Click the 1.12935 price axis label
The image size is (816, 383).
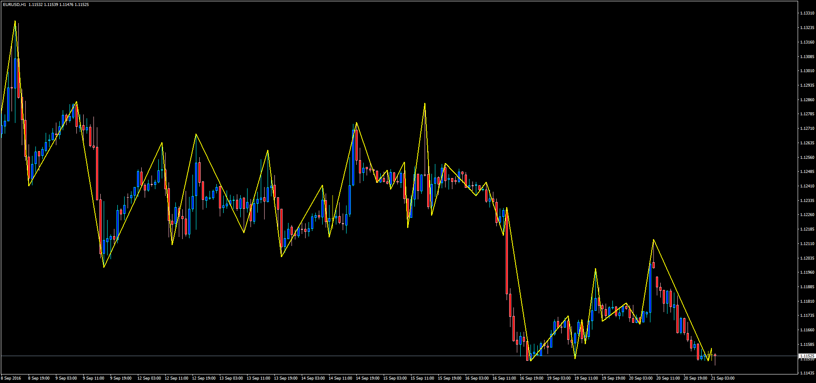[x=807, y=85]
